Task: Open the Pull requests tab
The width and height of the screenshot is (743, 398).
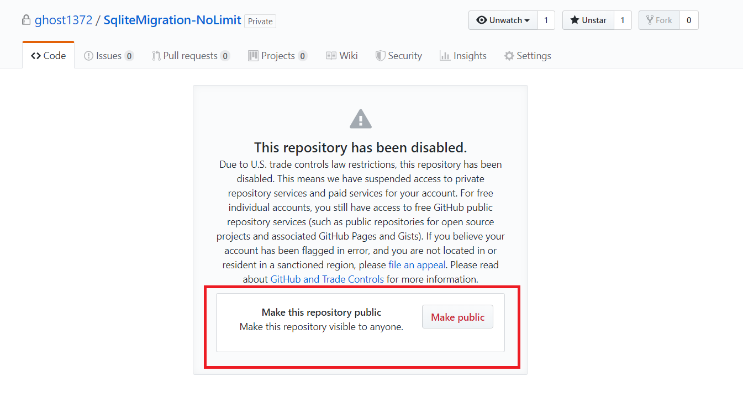Action: click(191, 56)
